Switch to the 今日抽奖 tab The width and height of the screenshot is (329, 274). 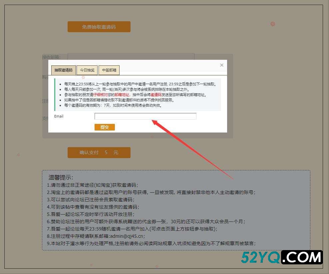pos(87,70)
